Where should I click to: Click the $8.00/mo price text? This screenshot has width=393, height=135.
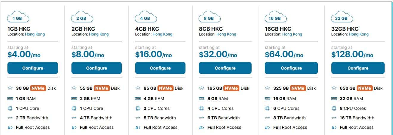click(x=88, y=54)
